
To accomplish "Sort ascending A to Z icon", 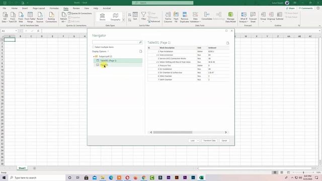I will coord(130,15).
